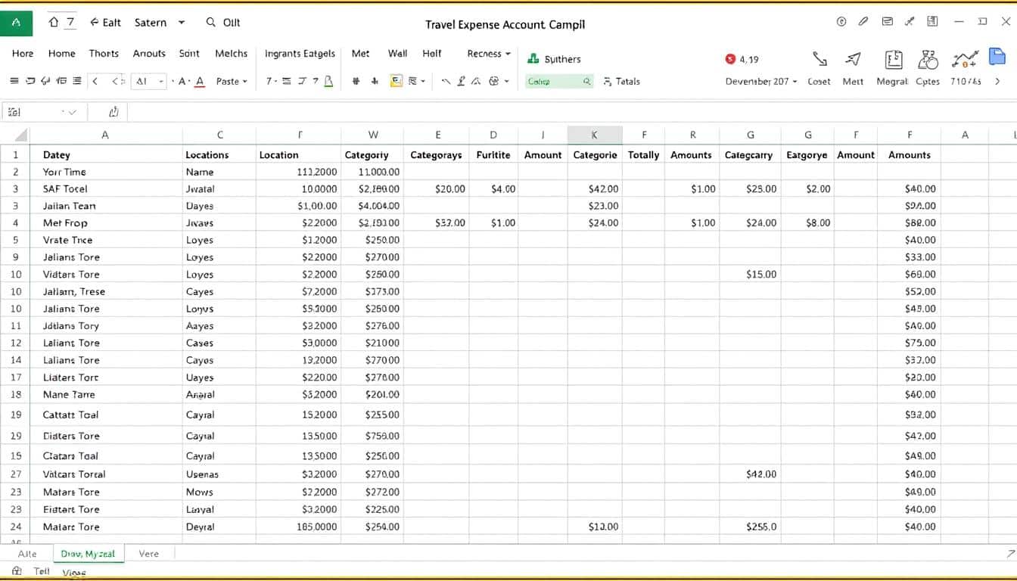The image size is (1017, 581).
Task: Open the Helf tab
Action: 432,54
